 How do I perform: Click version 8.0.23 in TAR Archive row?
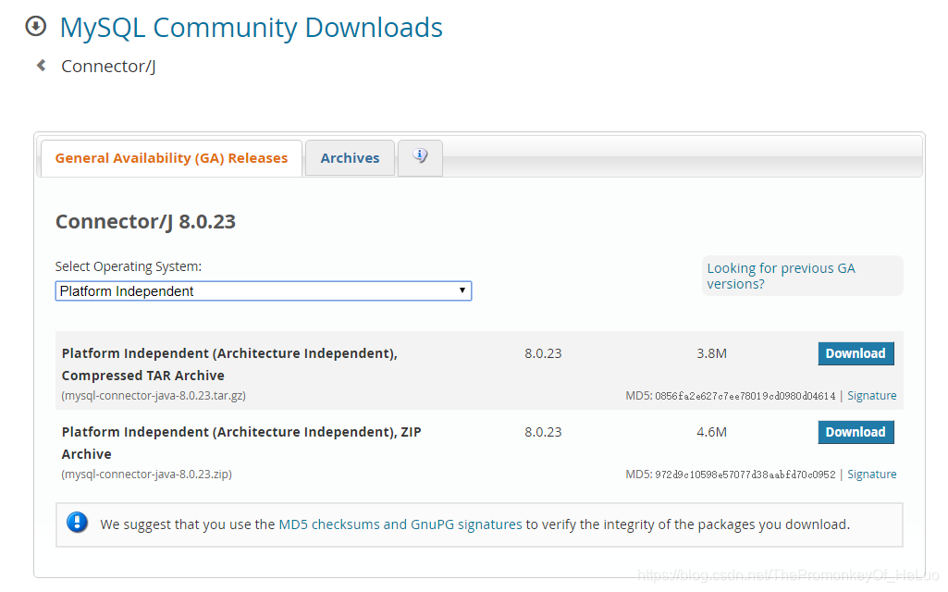pyautogui.click(x=543, y=353)
